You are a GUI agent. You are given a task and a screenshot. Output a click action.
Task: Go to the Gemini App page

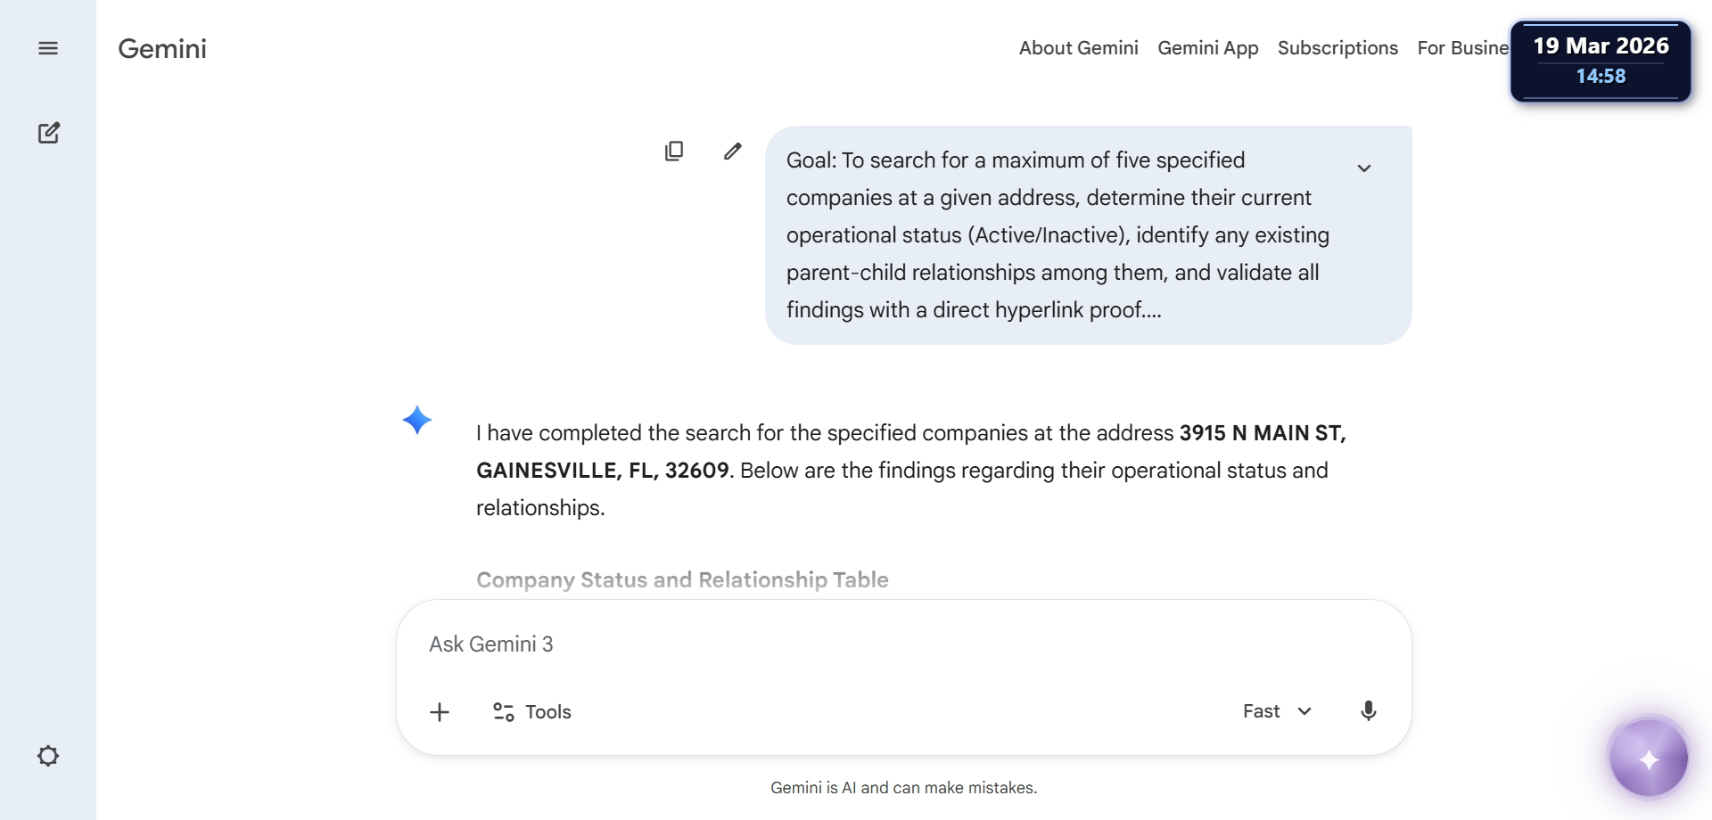(x=1207, y=48)
